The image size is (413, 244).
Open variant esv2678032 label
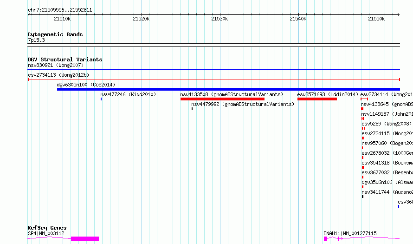click(x=387, y=153)
